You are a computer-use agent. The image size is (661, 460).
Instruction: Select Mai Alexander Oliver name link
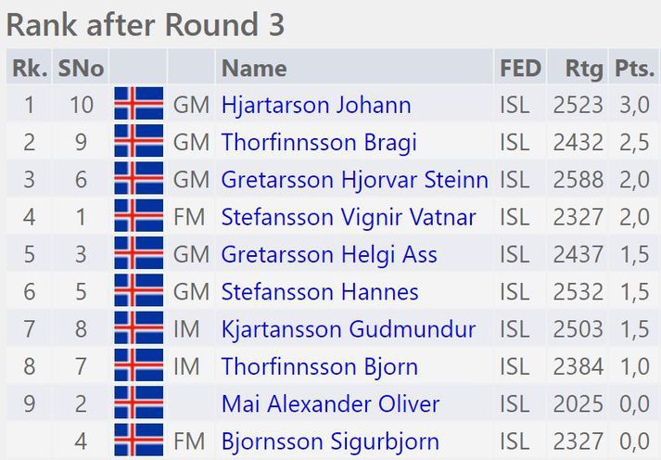(330, 403)
